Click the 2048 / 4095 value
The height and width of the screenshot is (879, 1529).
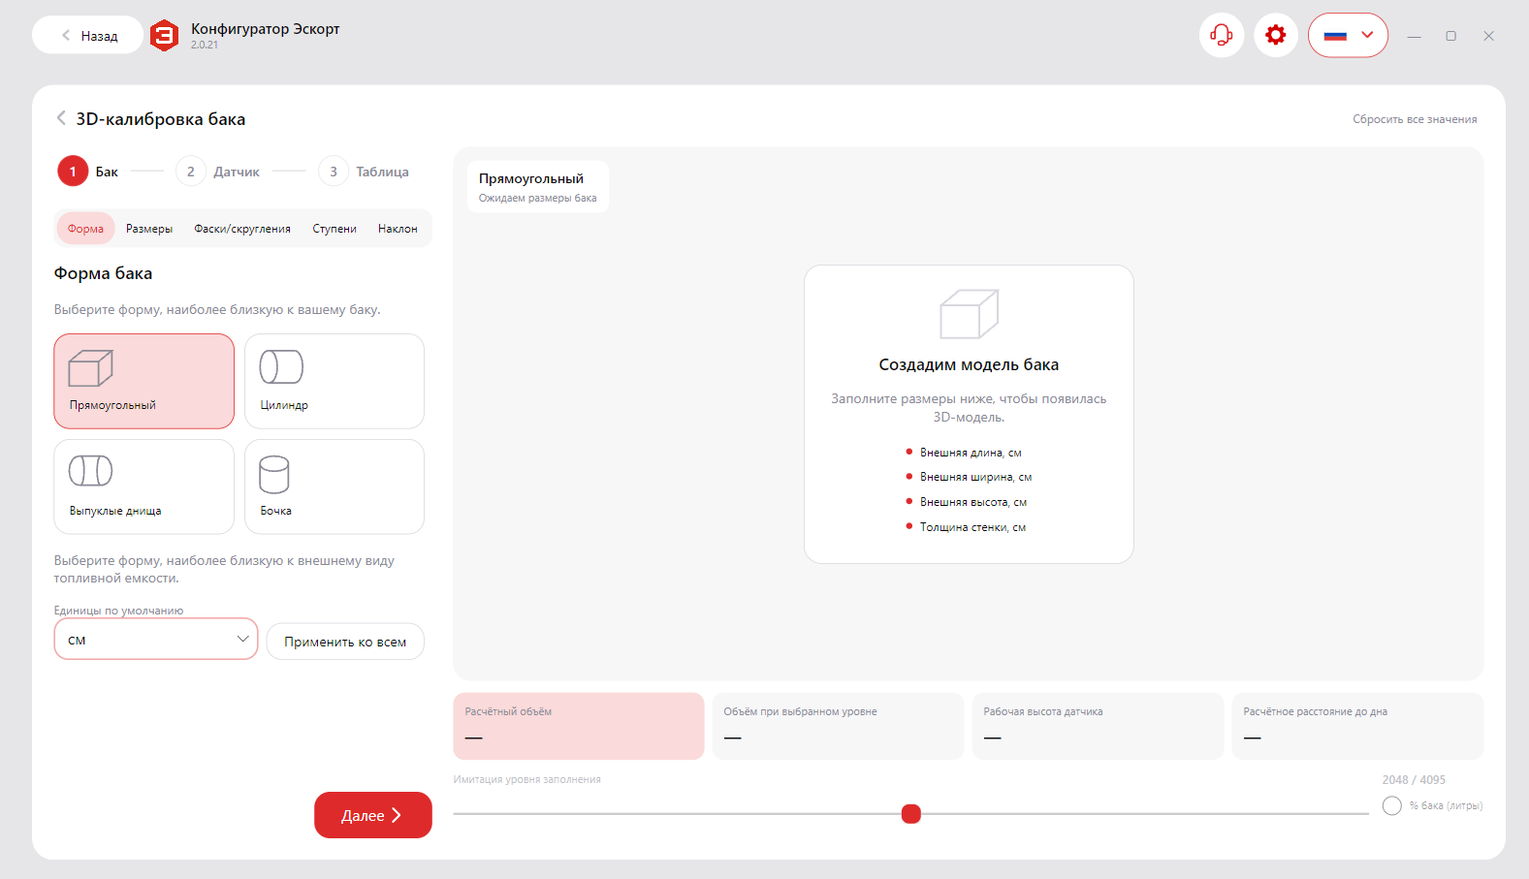[1414, 779]
